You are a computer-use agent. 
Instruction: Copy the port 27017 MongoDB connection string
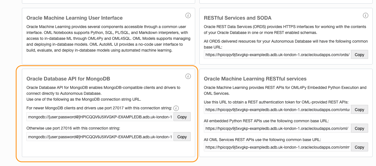pyautogui.click(x=182, y=117)
